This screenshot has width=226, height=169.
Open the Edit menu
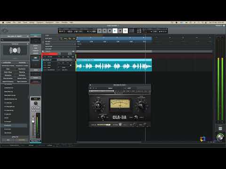(19, 23)
